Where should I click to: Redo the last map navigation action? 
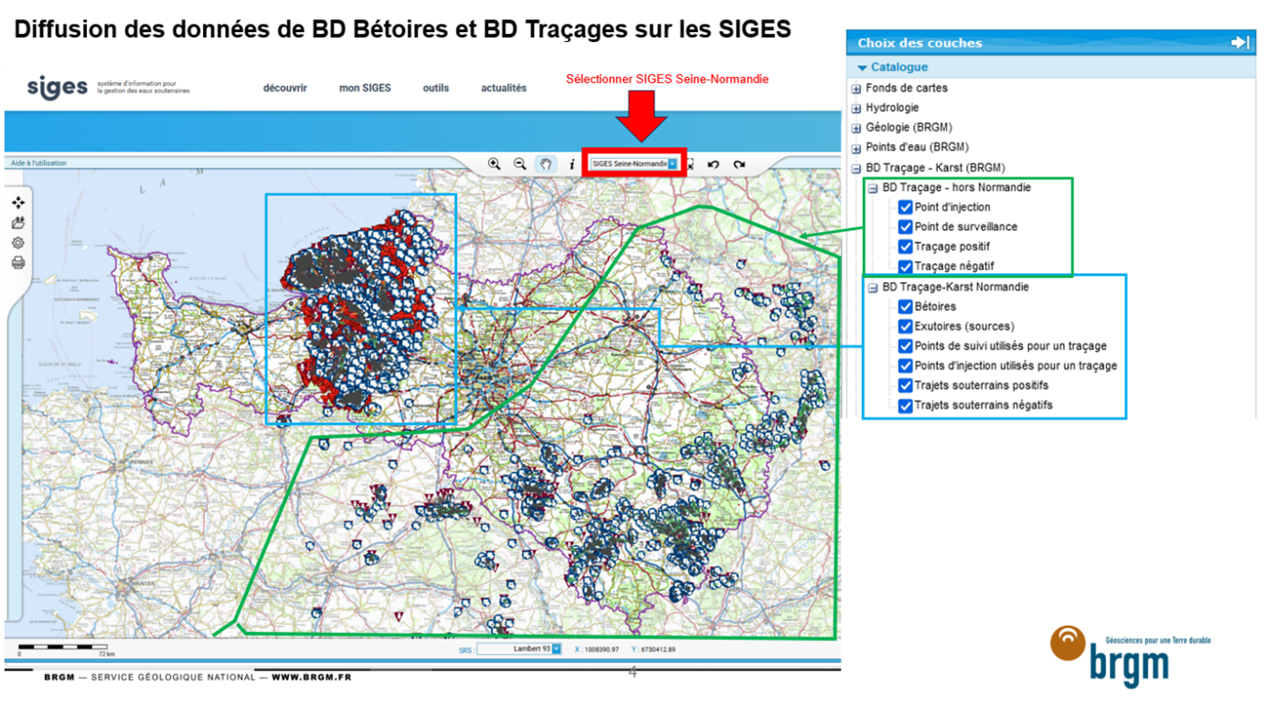click(738, 164)
